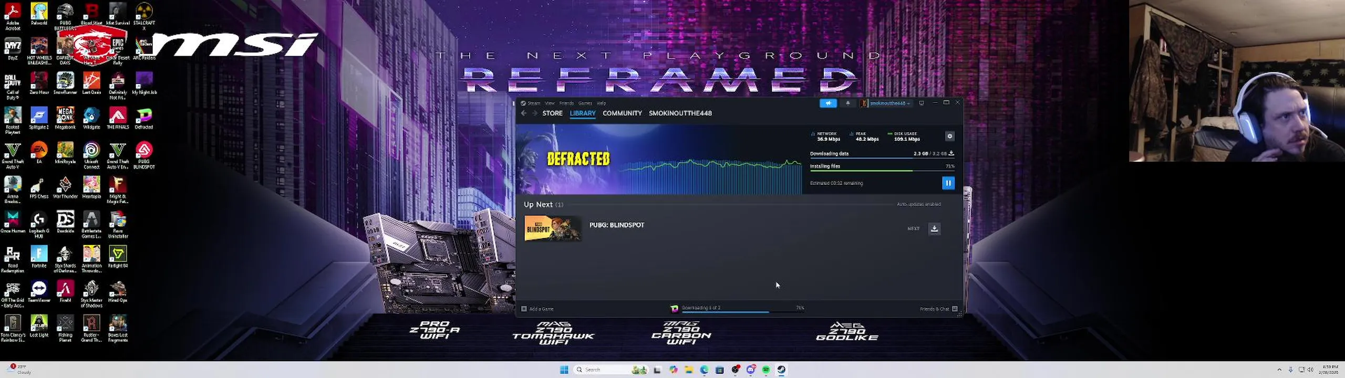
Task: Click the taskbar Search box
Action: tap(611, 370)
